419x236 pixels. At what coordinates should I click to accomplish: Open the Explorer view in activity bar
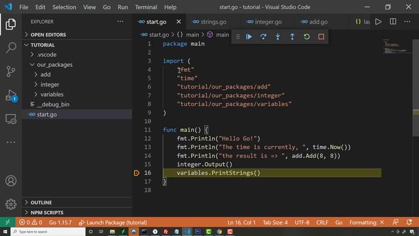(10, 24)
